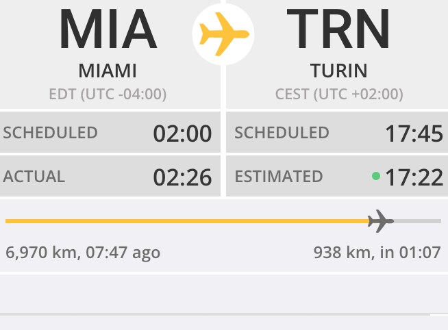Screen dimensions: 448x330
Task: Click the yellow airplane route icon
Action: (x=224, y=34)
